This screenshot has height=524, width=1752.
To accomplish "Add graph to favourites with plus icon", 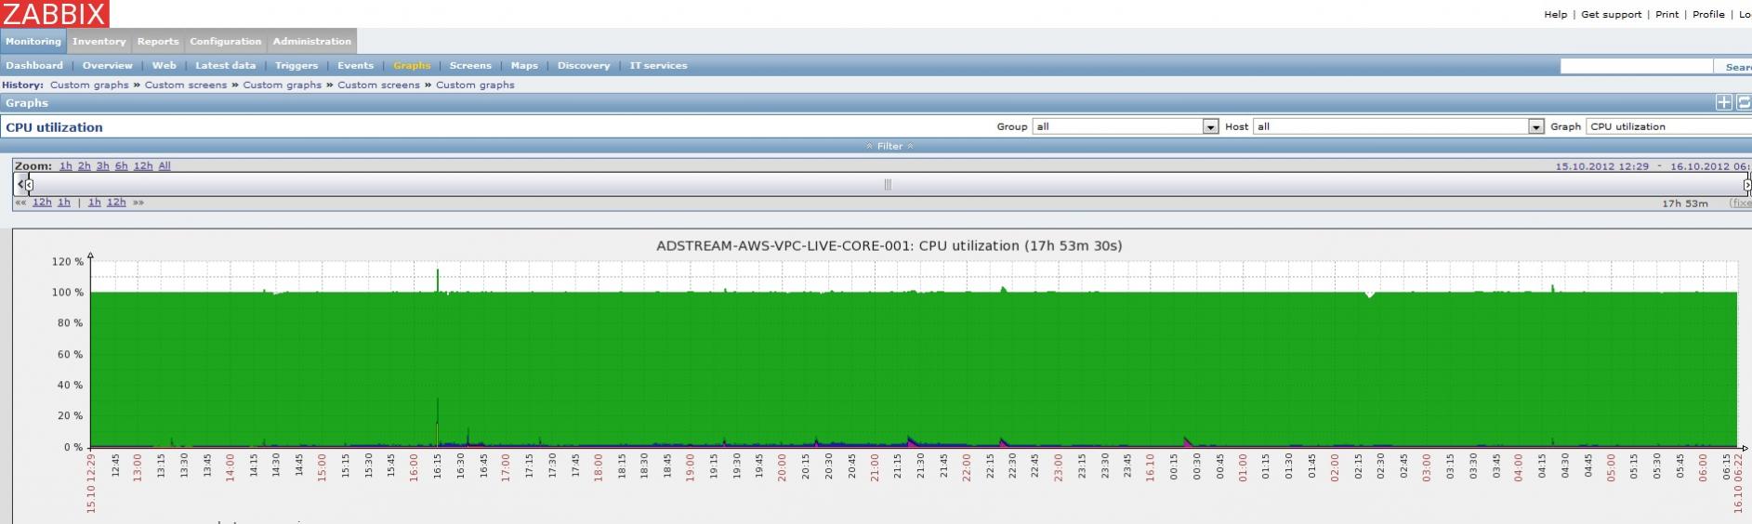I will pos(1723,103).
